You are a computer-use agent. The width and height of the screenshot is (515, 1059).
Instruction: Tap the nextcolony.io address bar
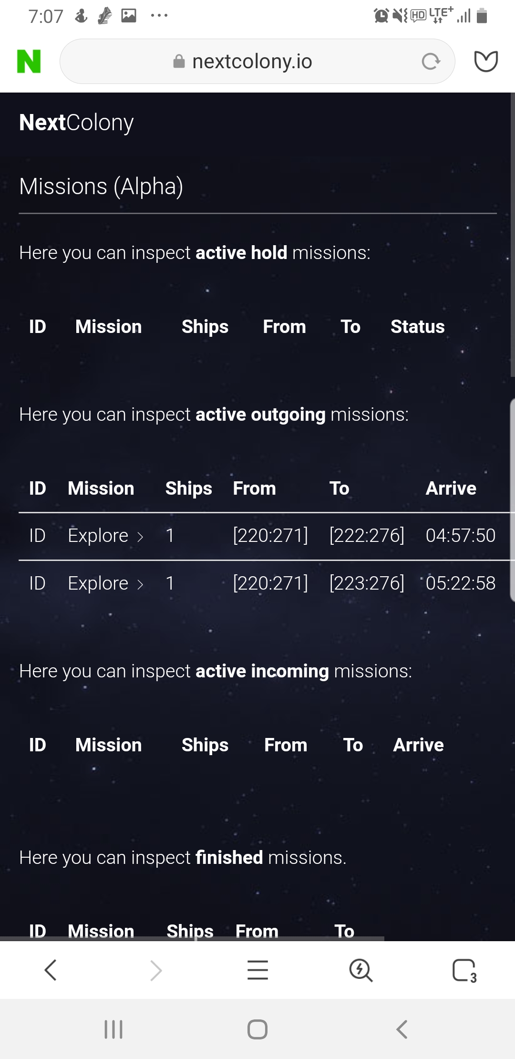point(252,62)
